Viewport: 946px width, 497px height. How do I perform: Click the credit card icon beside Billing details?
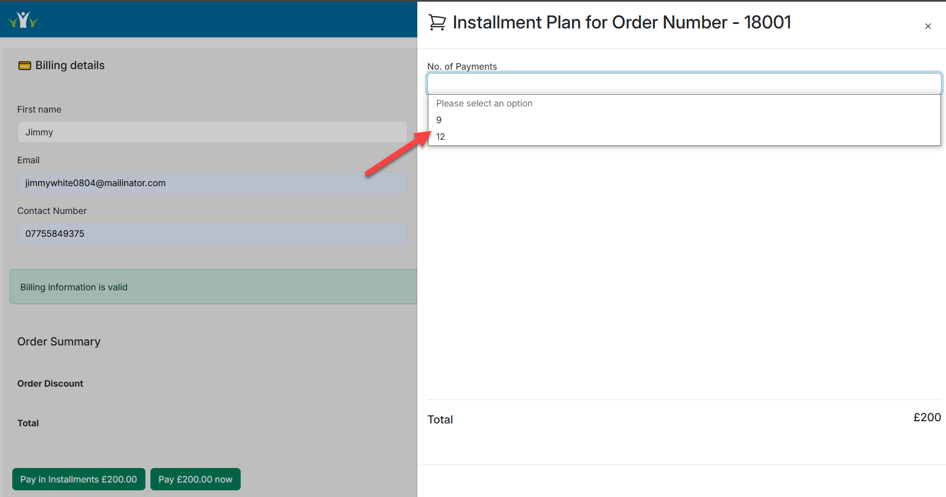(25, 66)
